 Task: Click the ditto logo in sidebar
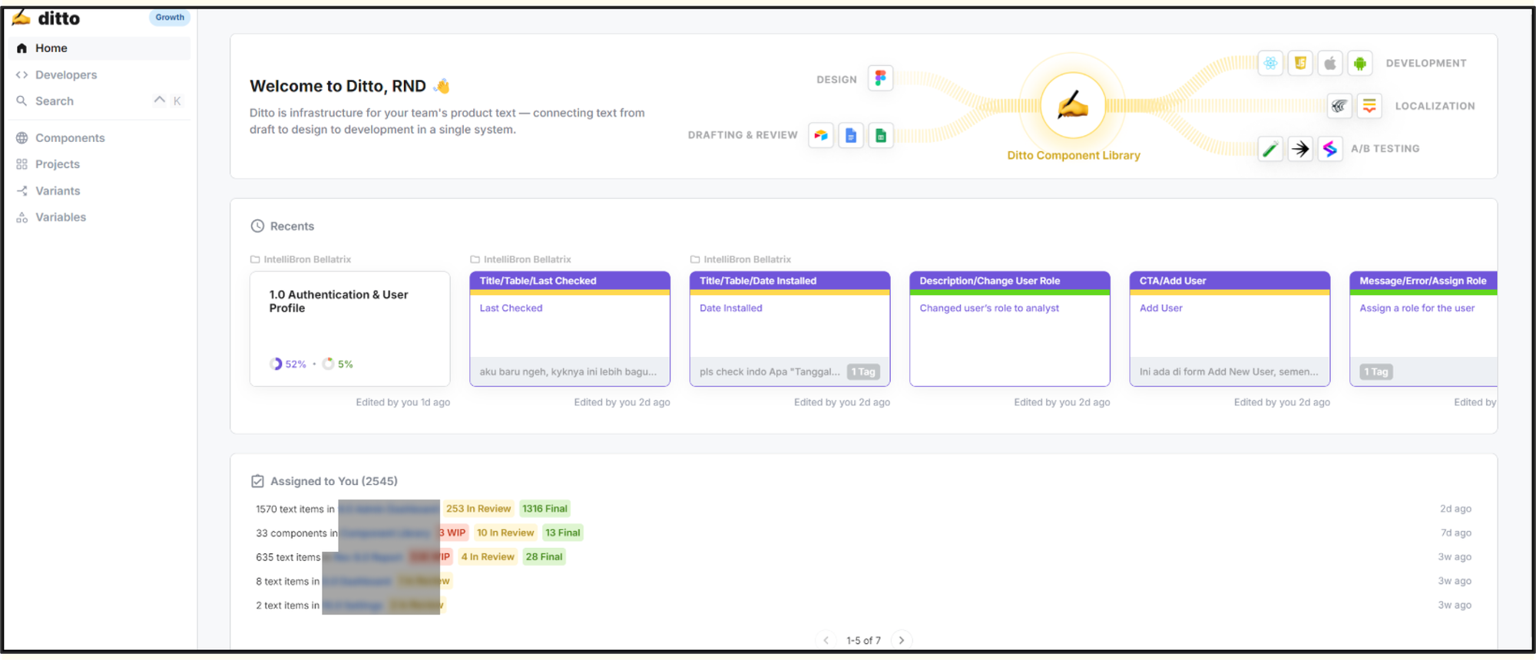pos(48,18)
